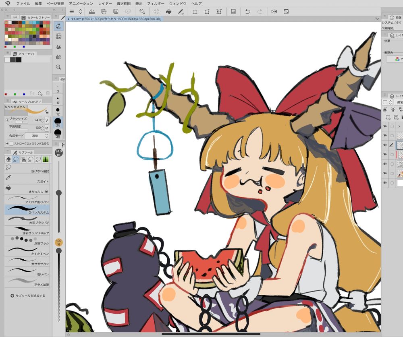Switch to the カラーセット tab

[24, 54]
